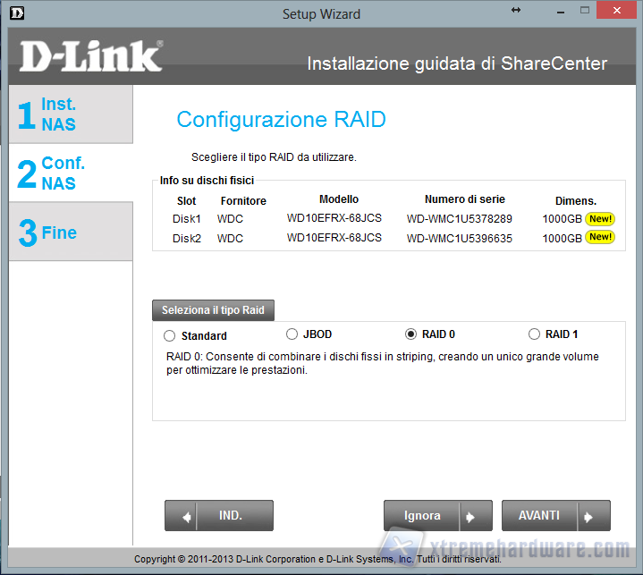Click the D-Link logo in header
This screenshot has height=575, width=643.
tap(91, 57)
